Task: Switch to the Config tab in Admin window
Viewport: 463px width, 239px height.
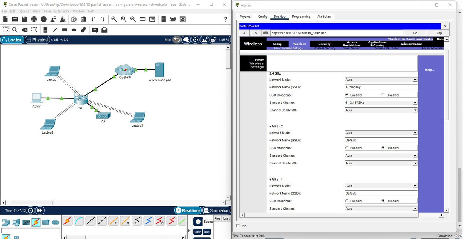Action: pyautogui.click(x=262, y=17)
